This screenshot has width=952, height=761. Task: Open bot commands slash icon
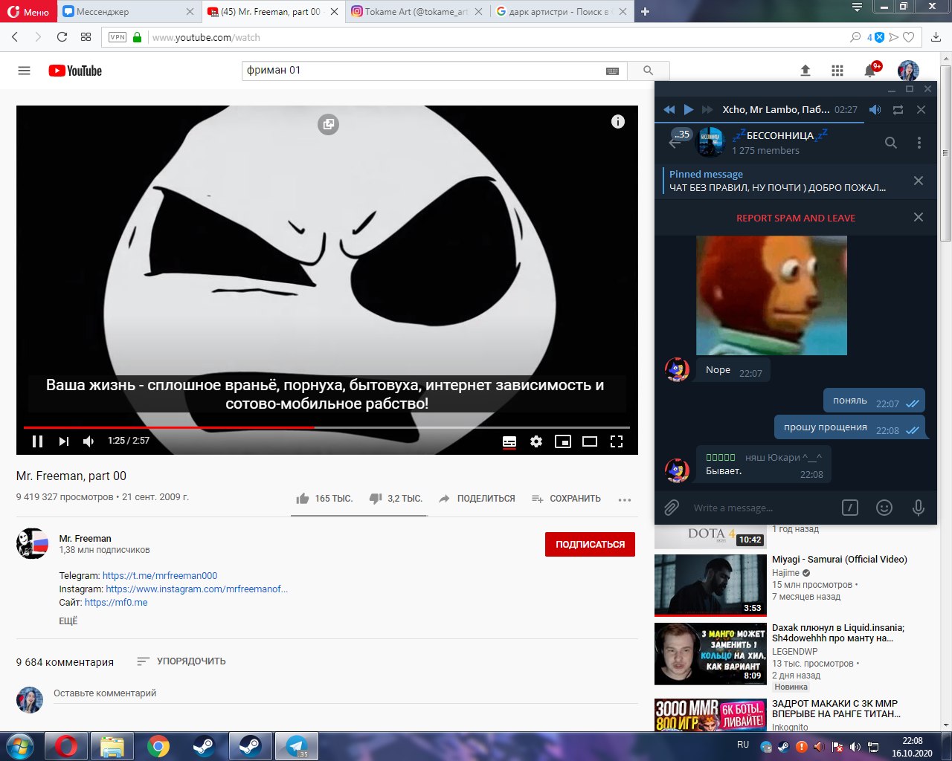849,508
